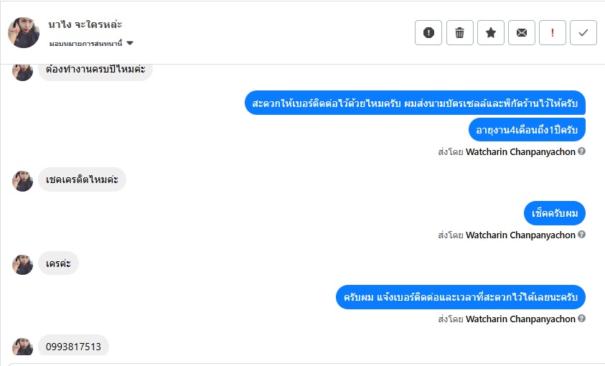Mark conversation as spam with circled exclamation icon
The image size is (605, 366).
click(x=428, y=33)
